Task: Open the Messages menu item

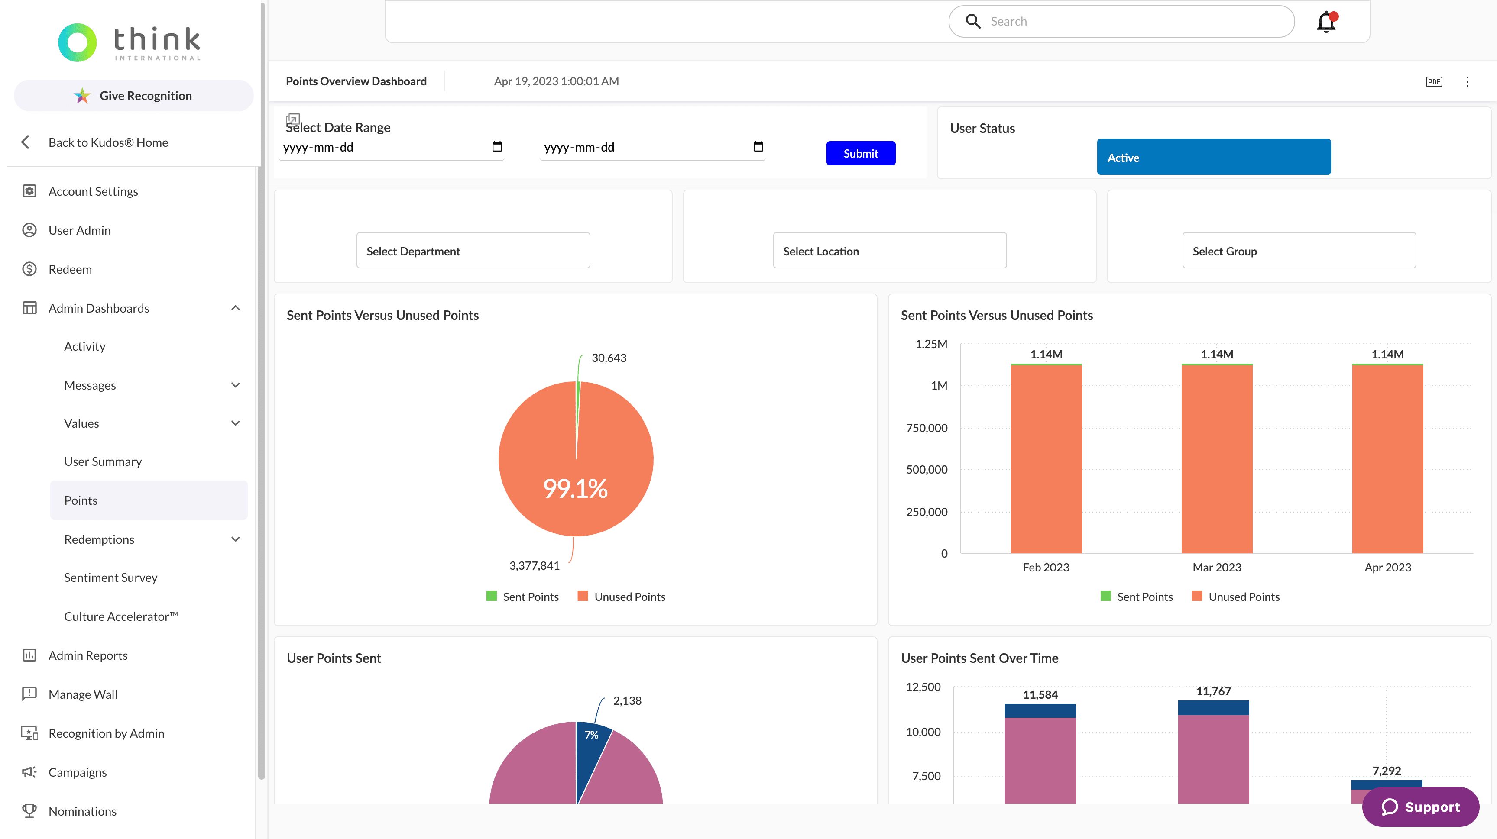Action: [x=90, y=385]
